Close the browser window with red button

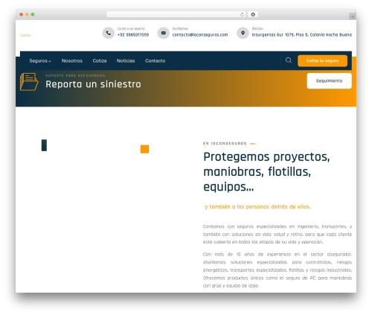pyautogui.click(x=22, y=14)
